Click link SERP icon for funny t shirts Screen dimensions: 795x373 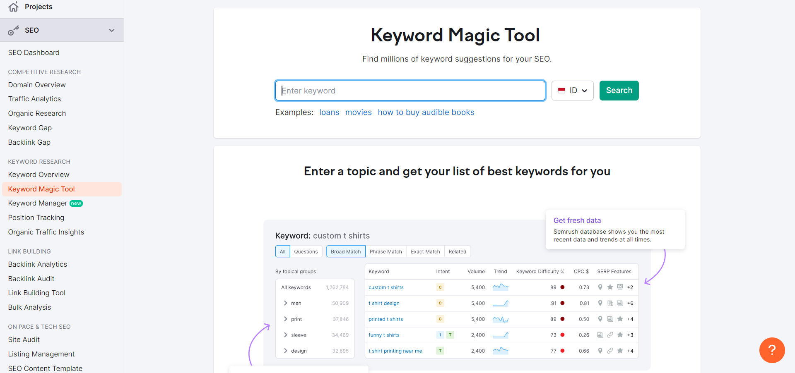click(610, 335)
